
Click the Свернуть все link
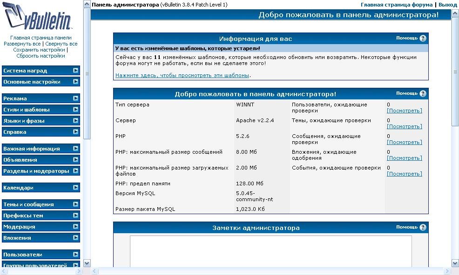61,44
